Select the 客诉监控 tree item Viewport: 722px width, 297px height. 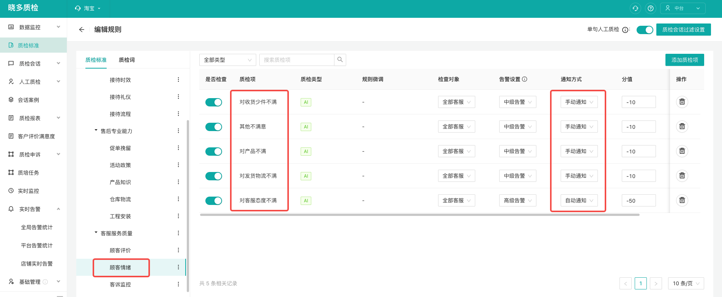(x=120, y=284)
